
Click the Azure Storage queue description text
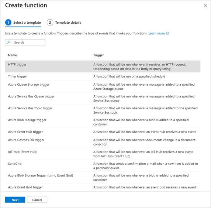pos(144,87)
